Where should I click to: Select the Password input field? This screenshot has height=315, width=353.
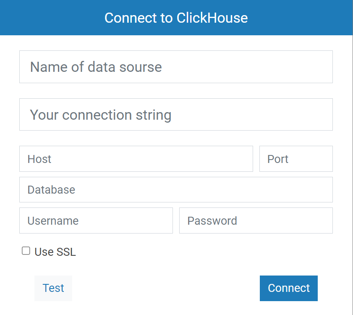(x=256, y=220)
